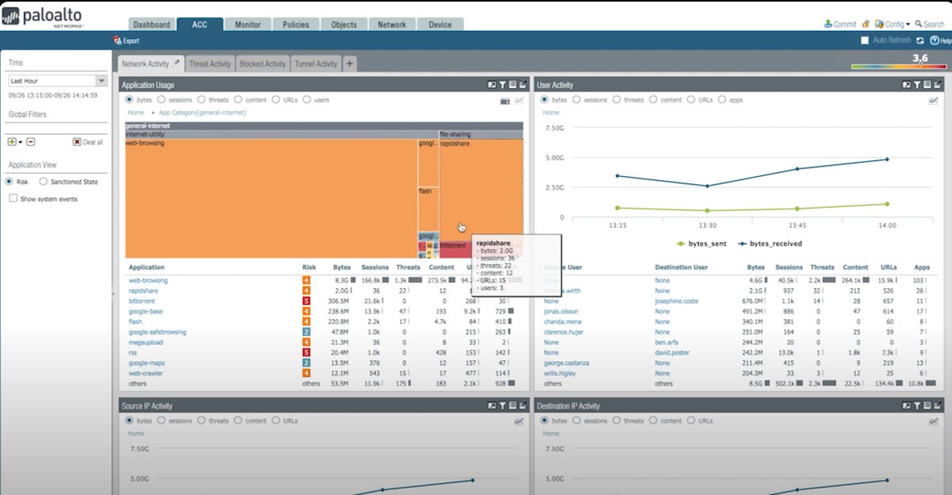Click Clear all global filters

[87, 142]
